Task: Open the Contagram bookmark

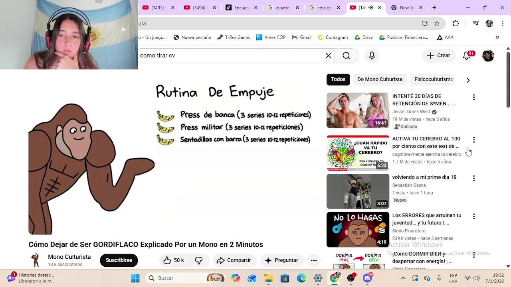Action: pyautogui.click(x=333, y=37)
